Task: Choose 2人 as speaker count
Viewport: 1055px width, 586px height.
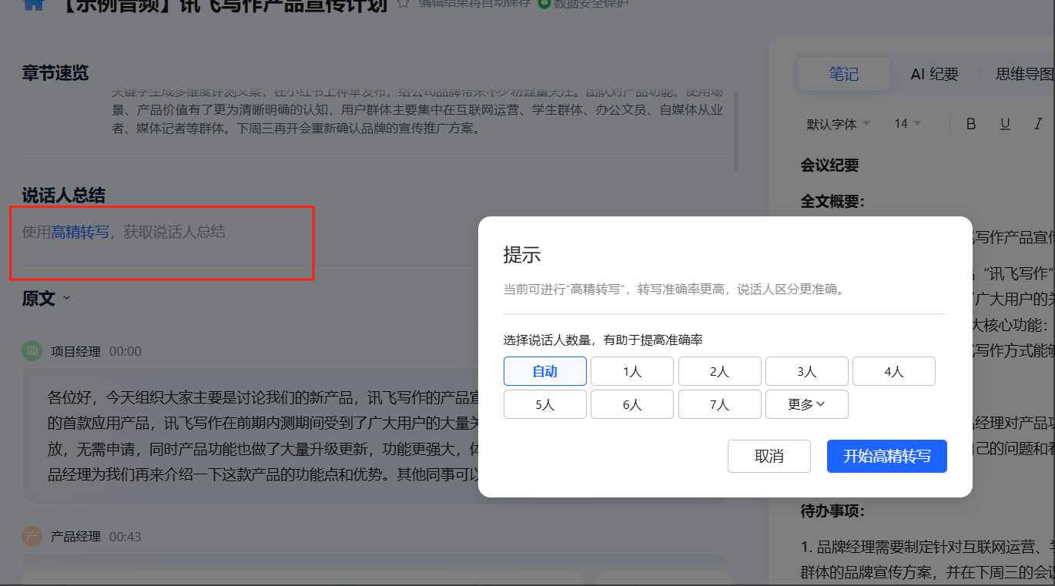Action: (720, 371)
